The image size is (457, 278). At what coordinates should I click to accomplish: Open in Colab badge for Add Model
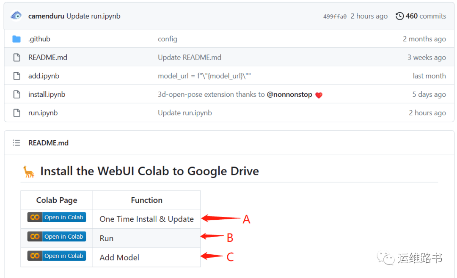click(x=57, y=256)
